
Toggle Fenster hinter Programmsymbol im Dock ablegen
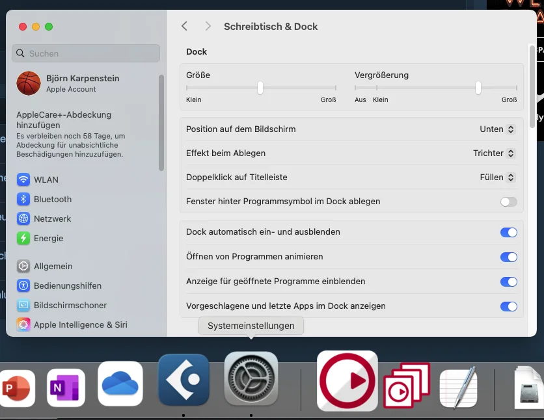pyautogui.click(x=509, y=202)
